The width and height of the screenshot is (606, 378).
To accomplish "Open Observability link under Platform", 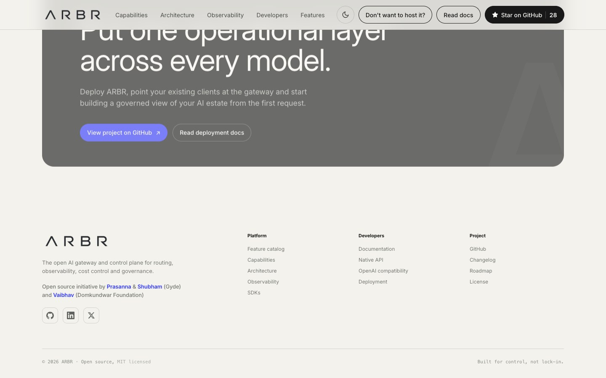I will pos(263,282).
